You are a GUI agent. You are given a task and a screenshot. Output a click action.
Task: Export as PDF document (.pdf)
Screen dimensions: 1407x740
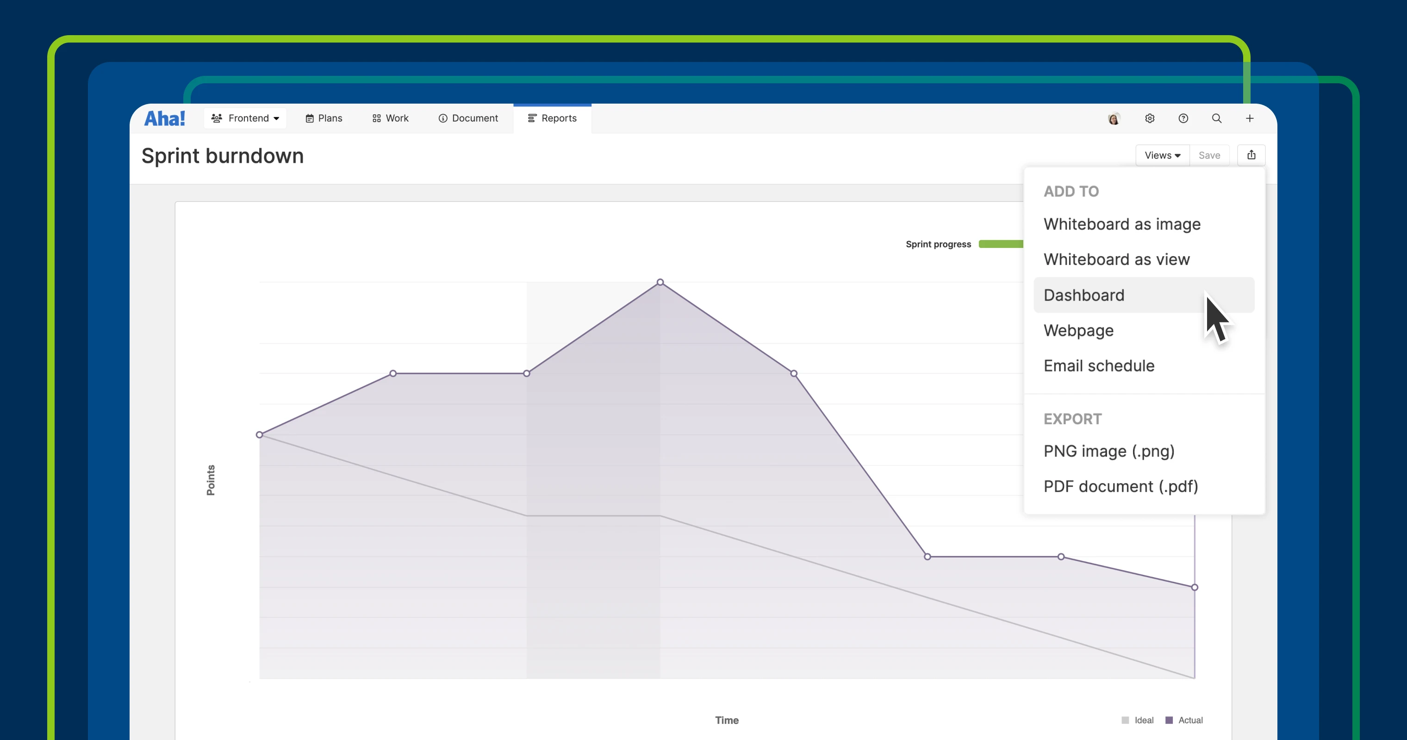pos(1121,486)
